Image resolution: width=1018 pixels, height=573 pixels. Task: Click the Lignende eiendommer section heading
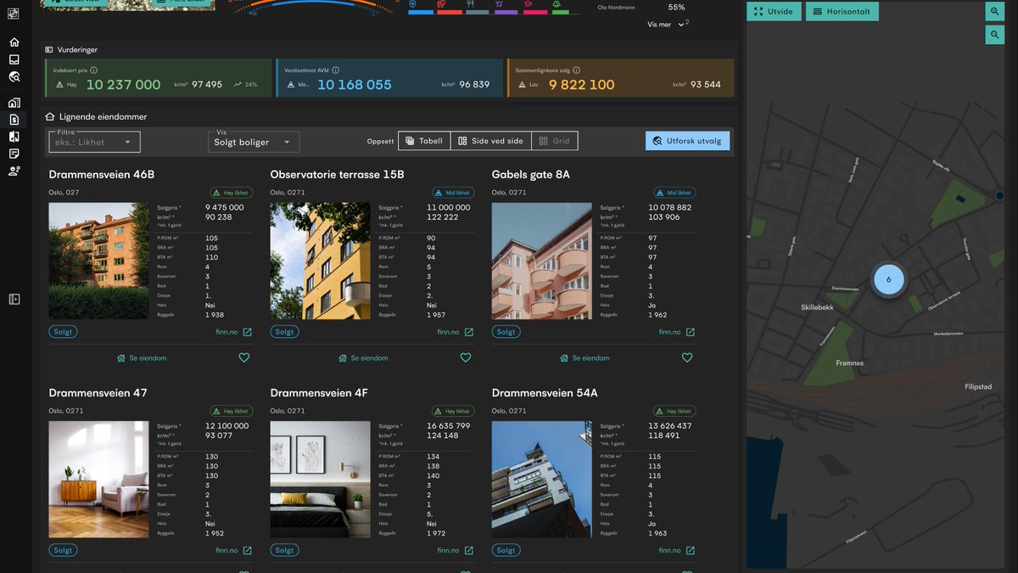pos(103,117)
